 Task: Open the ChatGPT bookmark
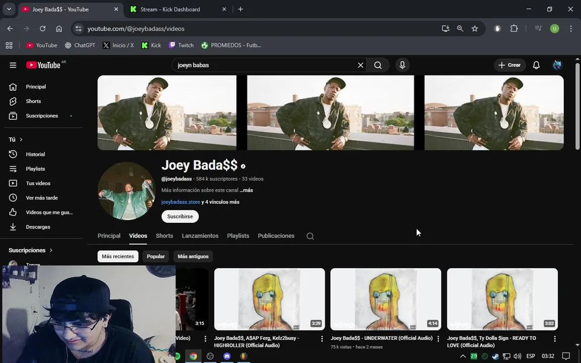pyautogui.click(x=80, y=45)
